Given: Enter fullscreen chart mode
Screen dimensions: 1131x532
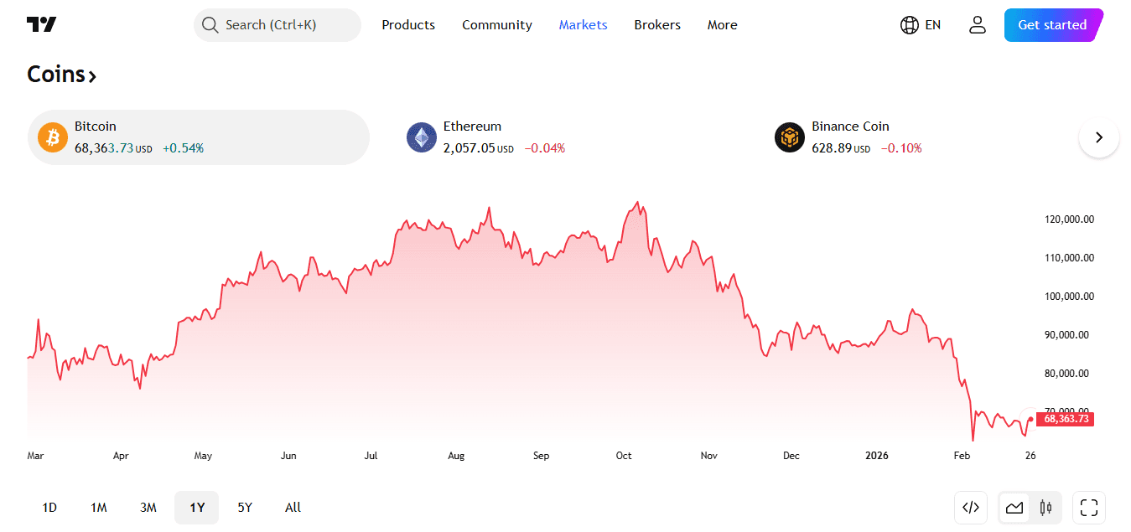Looking at the screenshot, I should [1089, 508].
